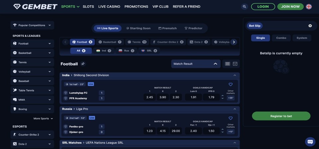Expand Basketball in sidebar
The height and width of the screenshot is (149, 319).
coord(32,53)
